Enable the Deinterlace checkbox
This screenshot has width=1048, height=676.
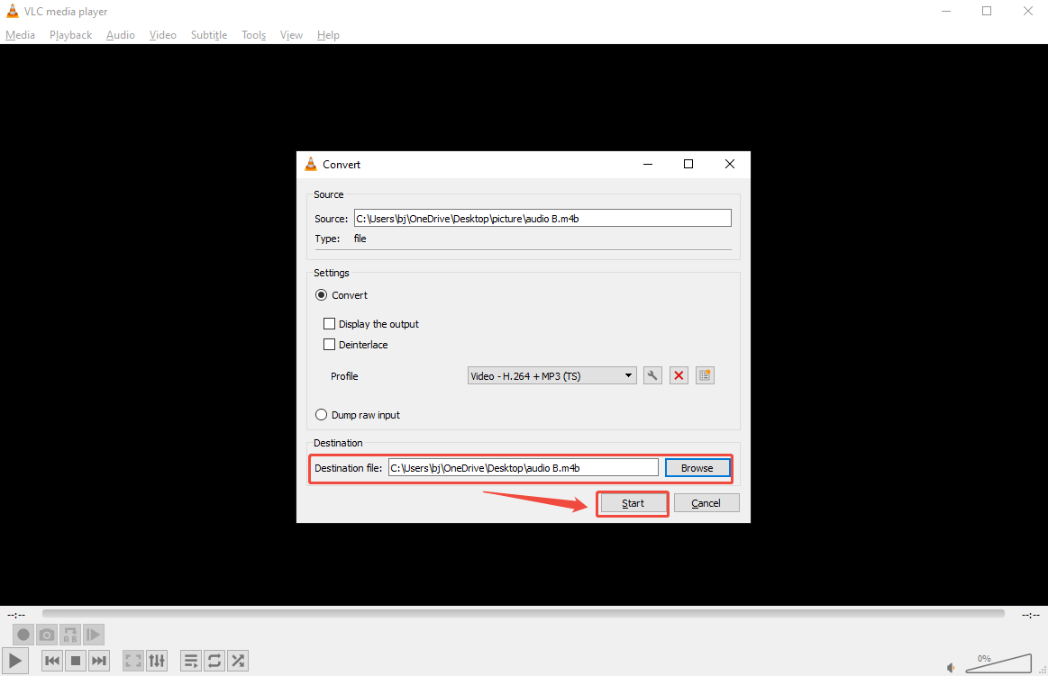click(329, 345)
